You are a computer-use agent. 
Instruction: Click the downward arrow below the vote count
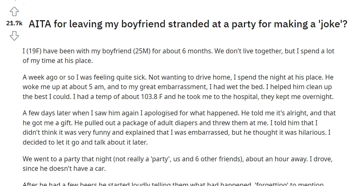[x=14, y=36]
